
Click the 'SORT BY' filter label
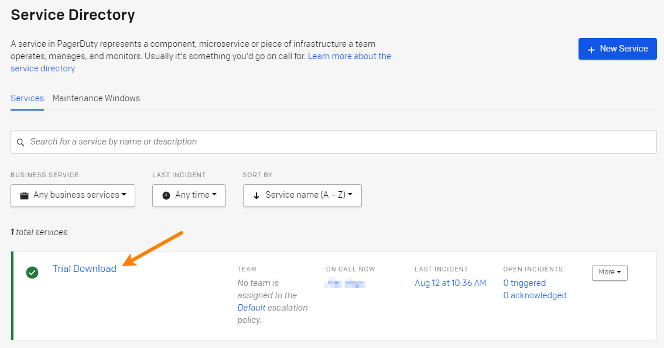pos(258,175)
